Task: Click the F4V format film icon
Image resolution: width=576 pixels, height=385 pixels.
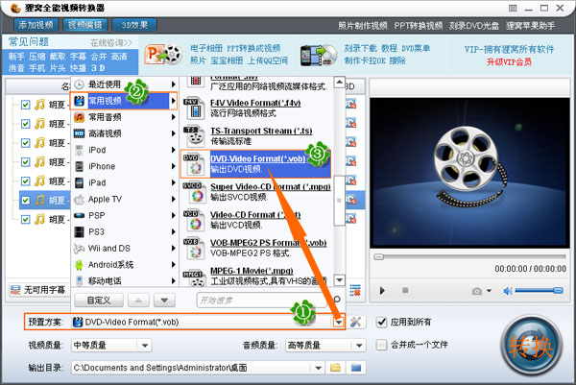Action: click(x=194, y=108)
